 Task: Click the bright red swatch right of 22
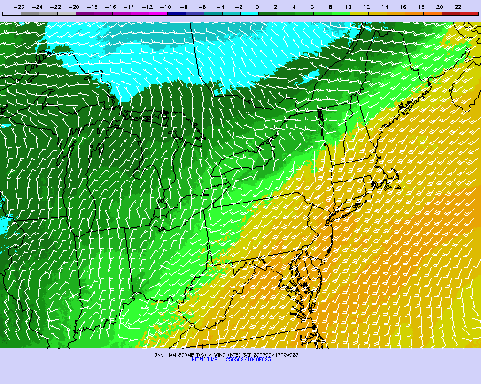(469, 14)
